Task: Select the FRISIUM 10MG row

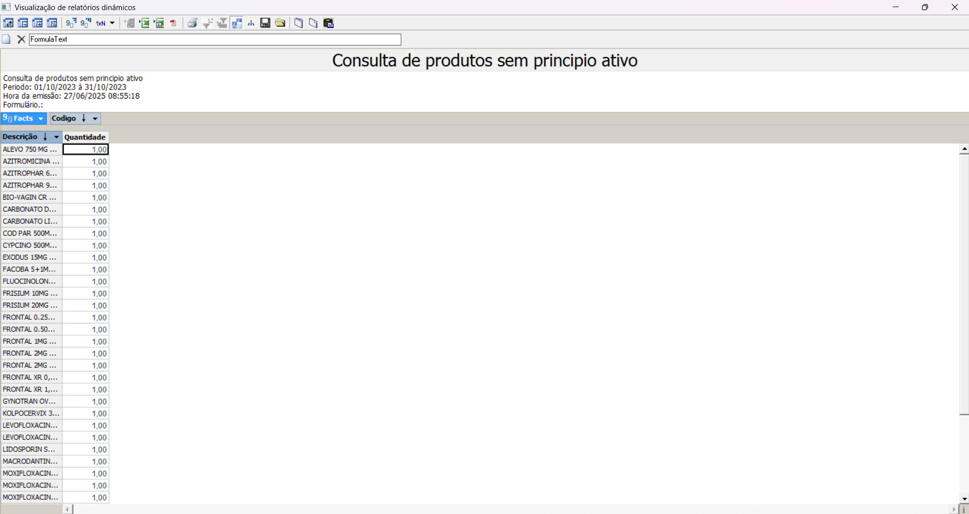Action: pos(31,294)
